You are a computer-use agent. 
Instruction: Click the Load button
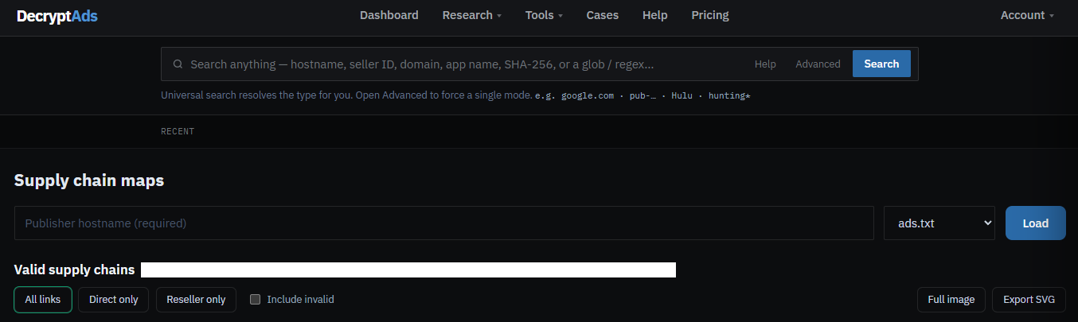point(1036,223)
